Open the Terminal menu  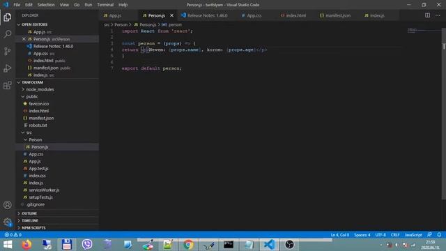point(105,5)
